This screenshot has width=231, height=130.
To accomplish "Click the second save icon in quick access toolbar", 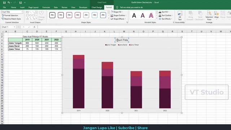I will [x=21, y=3].
